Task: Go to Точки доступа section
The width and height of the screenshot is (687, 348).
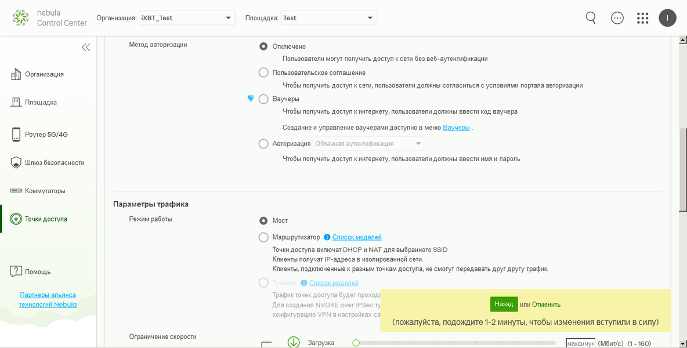Action: click(x=46, y=219)
